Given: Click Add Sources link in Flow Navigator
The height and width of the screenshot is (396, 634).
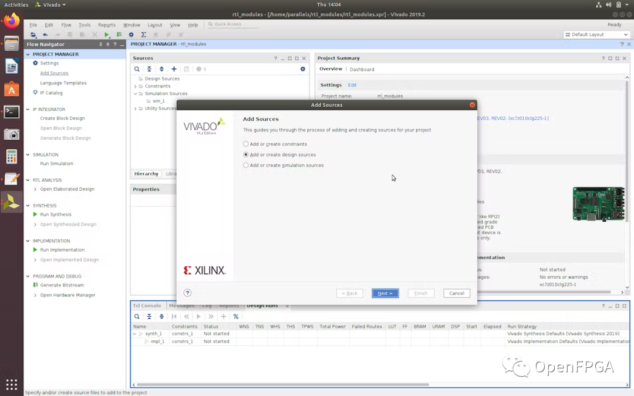Looking at the screenshot, I should coord(54,73).
